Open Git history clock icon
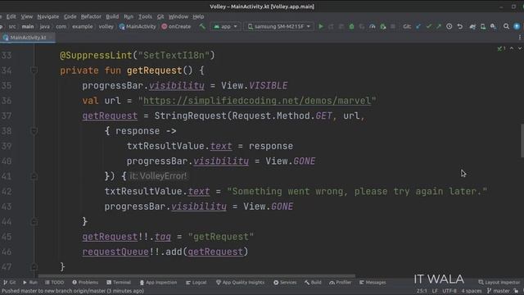524x295 pixels. click(x=449, y=26)
